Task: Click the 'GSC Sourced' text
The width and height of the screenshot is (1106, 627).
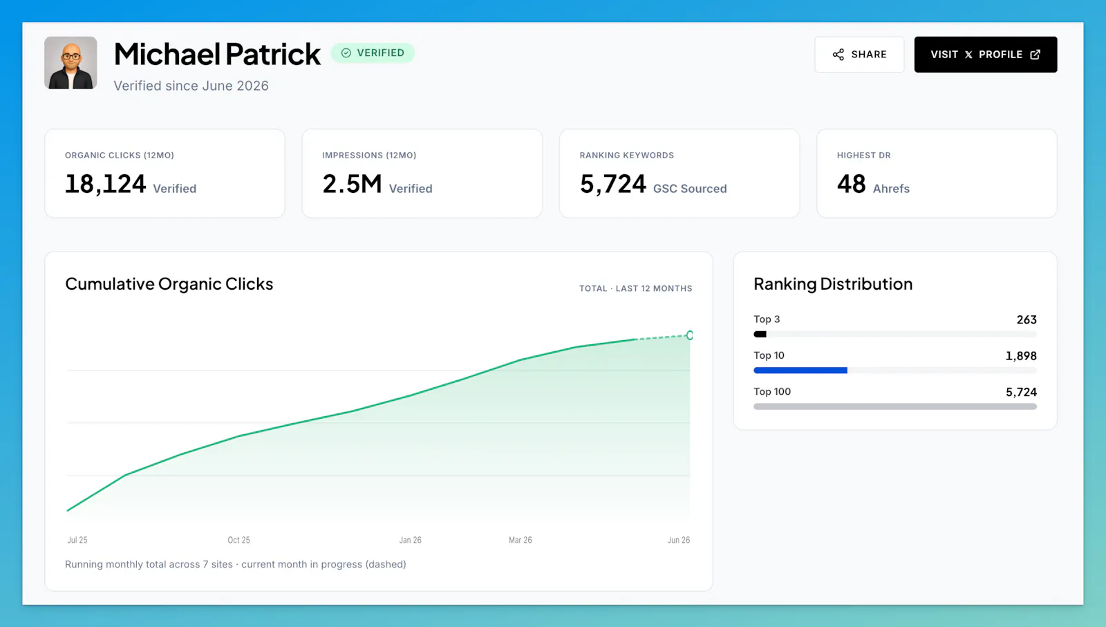Action: [x=690, y=189]
